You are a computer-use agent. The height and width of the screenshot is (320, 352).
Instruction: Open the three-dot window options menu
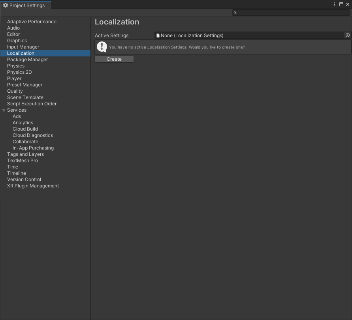(334, 4)
